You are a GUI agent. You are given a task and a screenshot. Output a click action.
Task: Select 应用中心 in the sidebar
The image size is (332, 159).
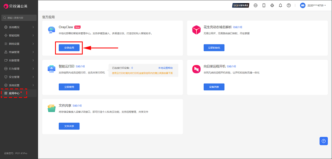point(14,93)
